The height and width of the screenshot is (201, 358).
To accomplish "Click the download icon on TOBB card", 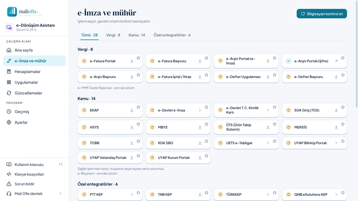I will (x=132, y=143).
